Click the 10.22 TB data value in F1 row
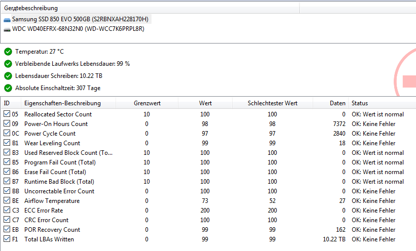The image size is (416, 251). pyautogui.click(x=334, y=239)
